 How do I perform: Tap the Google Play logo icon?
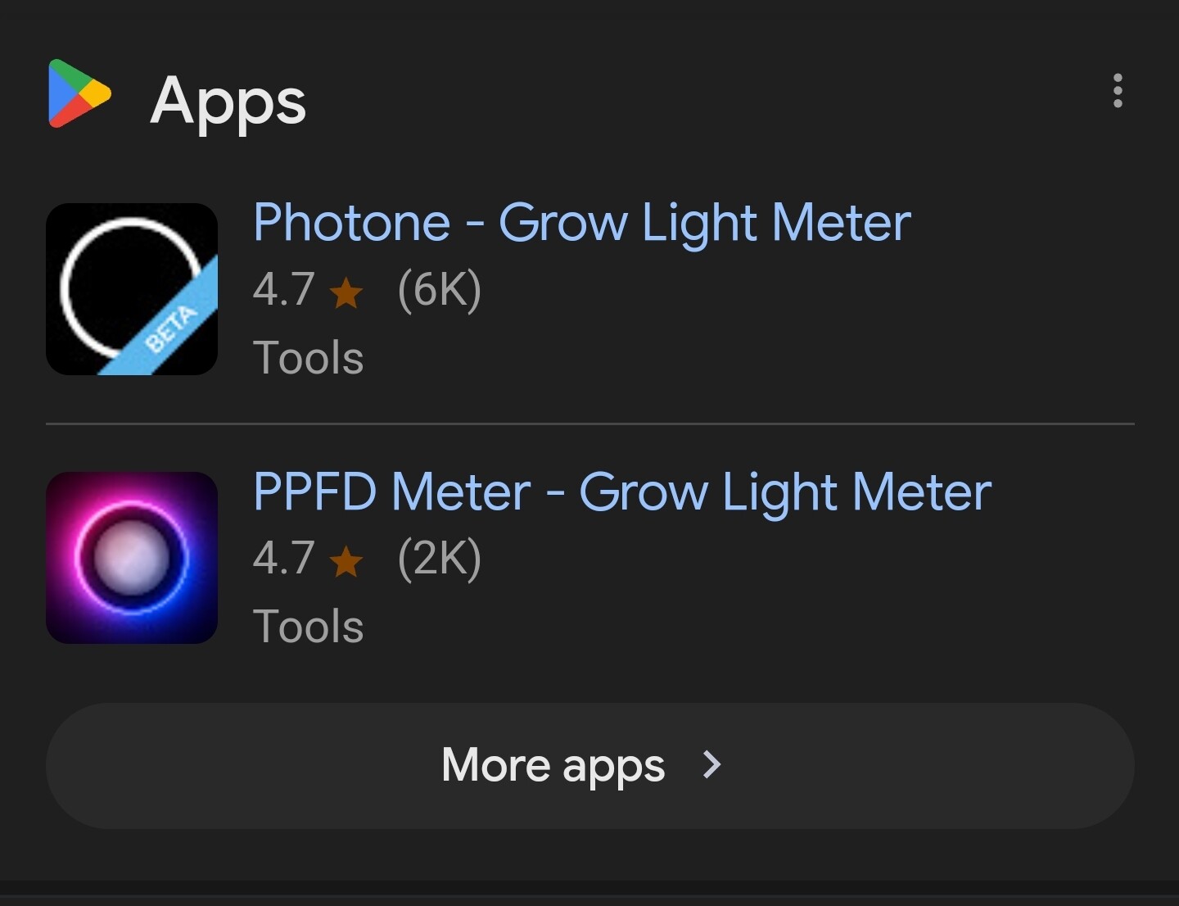coord(79,93)
